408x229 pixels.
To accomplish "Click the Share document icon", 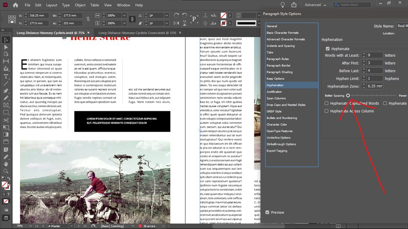I will click(294, 5).
